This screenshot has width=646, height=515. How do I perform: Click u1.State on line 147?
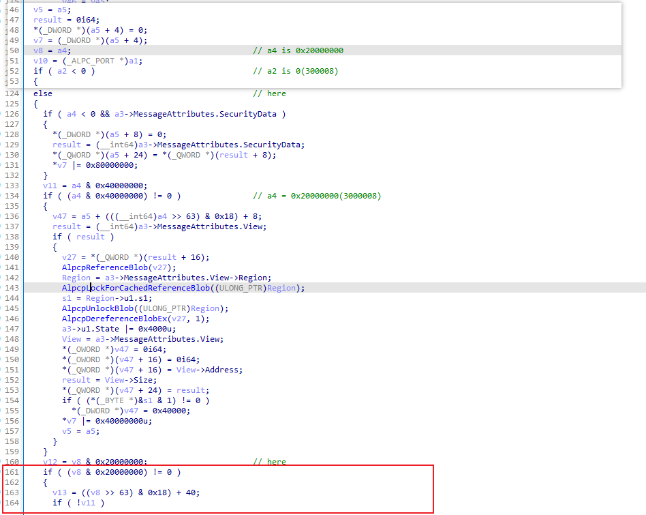coord(100,329)
